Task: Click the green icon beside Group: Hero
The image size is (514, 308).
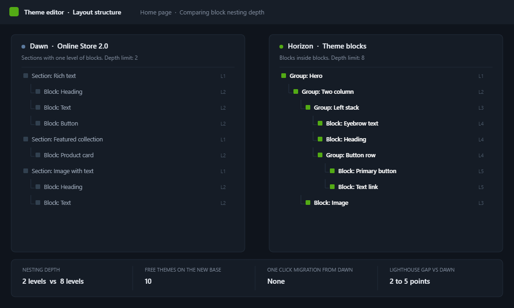Action: (x=284, y=76)
